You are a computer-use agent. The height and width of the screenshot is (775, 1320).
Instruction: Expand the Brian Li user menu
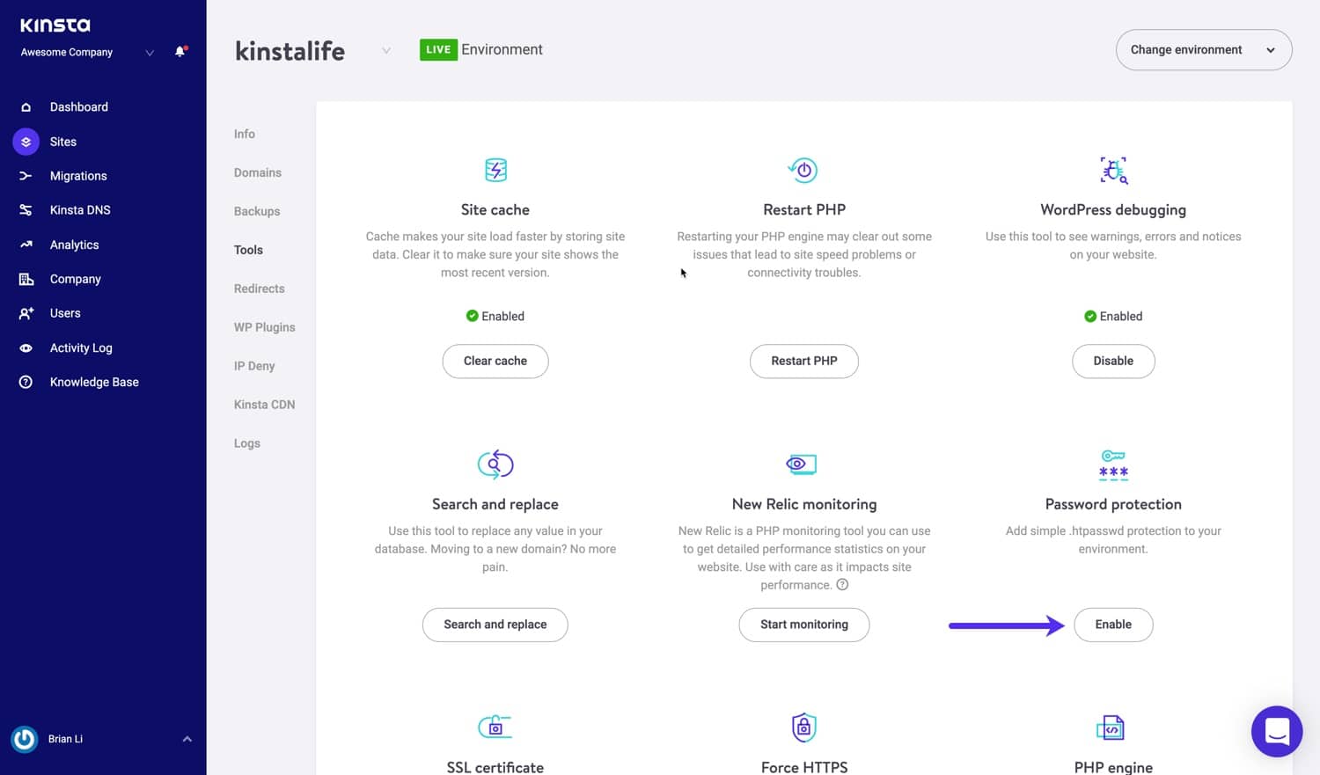click(187, 739)
